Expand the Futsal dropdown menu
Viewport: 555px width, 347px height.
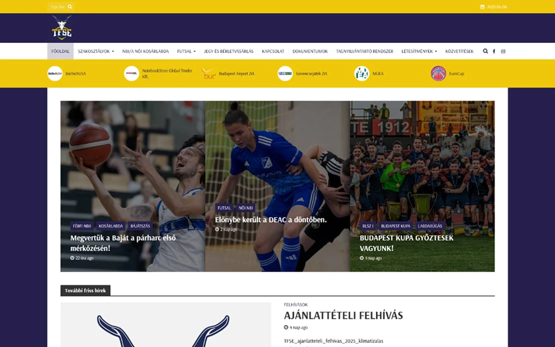tap(186, 51)
